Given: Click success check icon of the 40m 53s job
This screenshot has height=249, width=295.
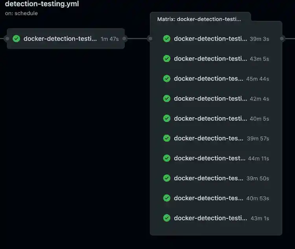Looking at the screenshot, I should click(167, 198).
